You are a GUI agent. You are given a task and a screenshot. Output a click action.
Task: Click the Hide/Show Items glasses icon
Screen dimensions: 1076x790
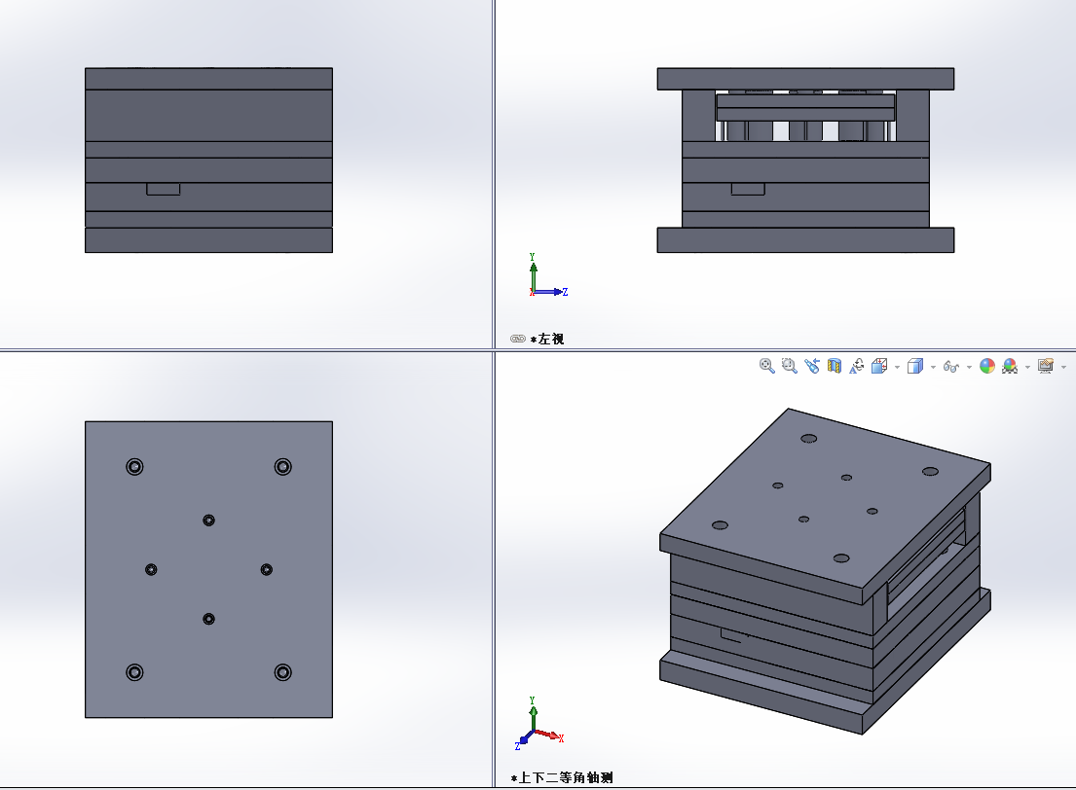[951, 367]
